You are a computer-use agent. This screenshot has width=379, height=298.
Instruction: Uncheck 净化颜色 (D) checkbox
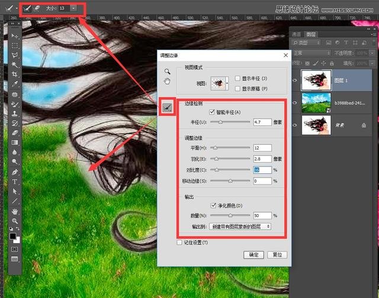(x=213, y=205)
